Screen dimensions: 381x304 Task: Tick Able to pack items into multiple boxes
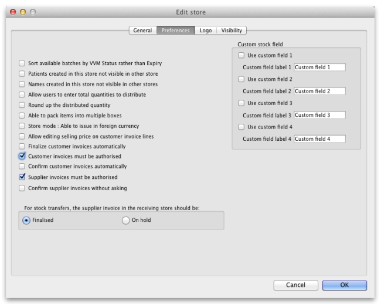(x=22, y=116)
